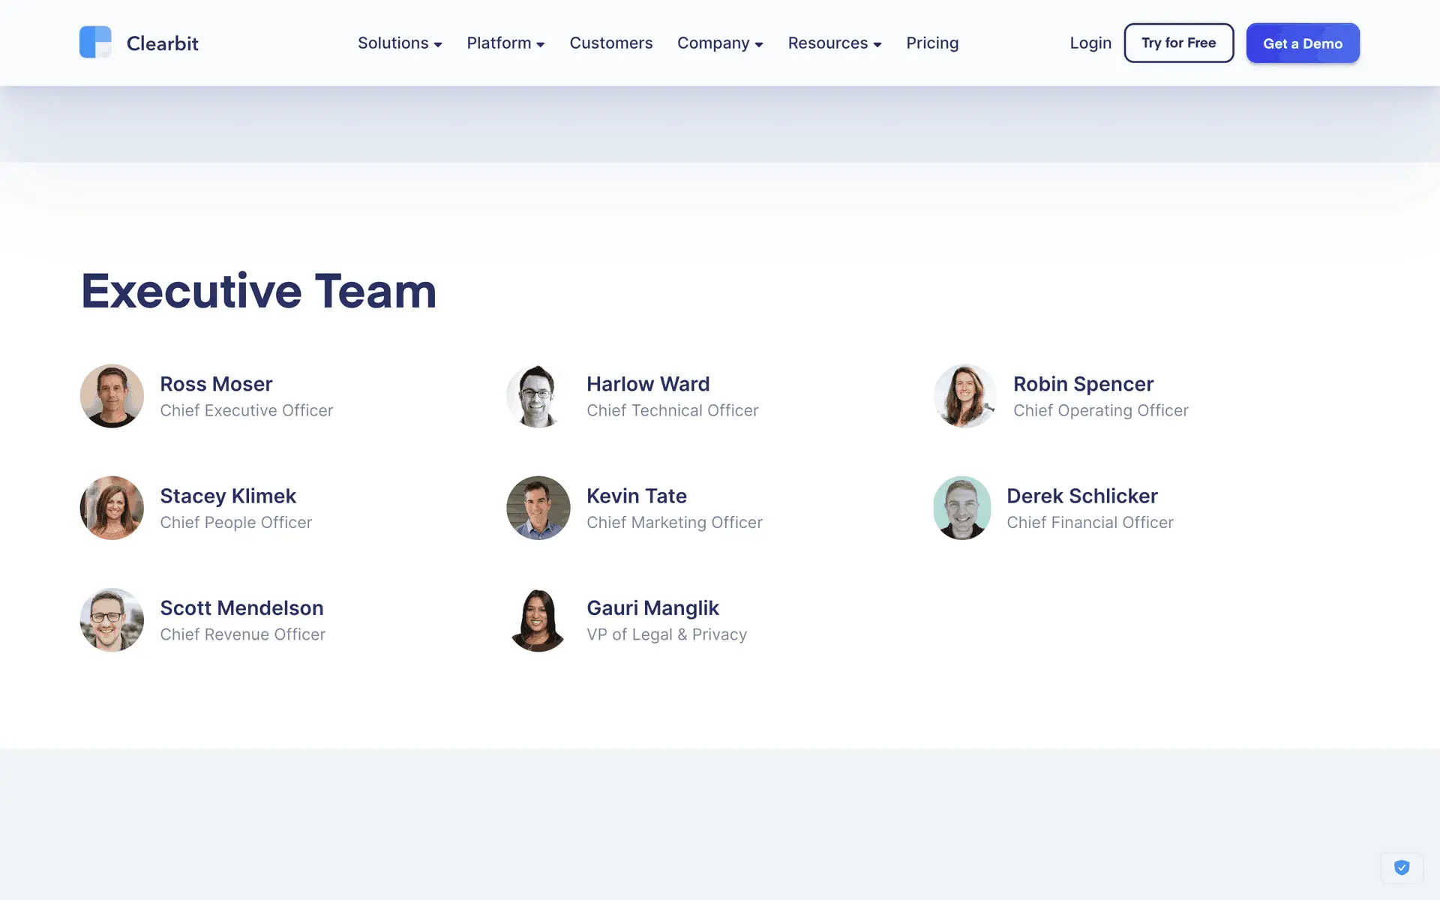
Task: Select Kevin Tate's avatar image
Action: (x=538, y=508)
